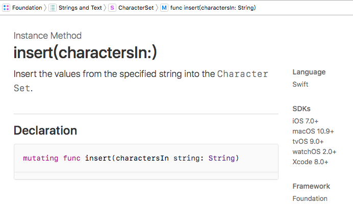This screenshot has height=206, width=353.
Task: Open the func insert(charactersIn: String) breadcrumb
Action: coord(213,8)
